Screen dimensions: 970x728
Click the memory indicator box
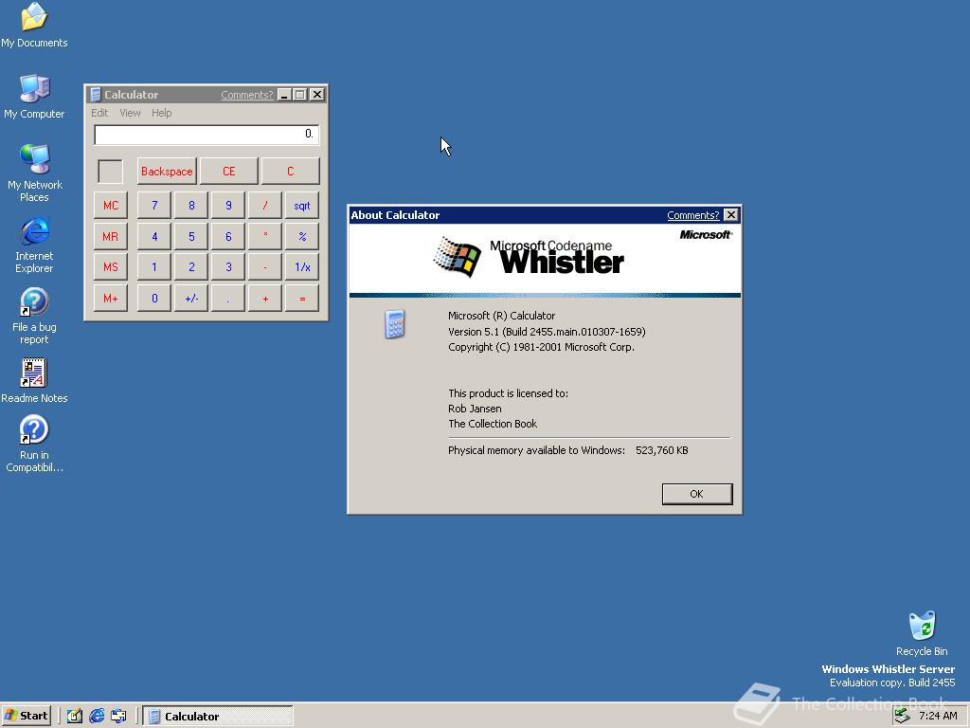(x=111, y=172)
